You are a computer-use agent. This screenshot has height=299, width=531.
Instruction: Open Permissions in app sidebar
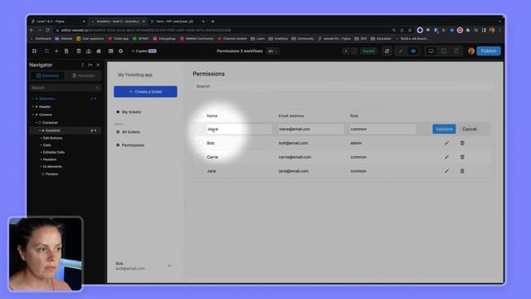click(x=130, y=145)
